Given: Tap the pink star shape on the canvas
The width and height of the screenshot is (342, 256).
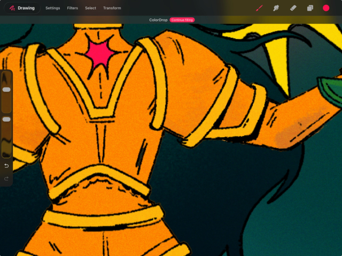Looking at the screenshot, I should tap(100, 54).
